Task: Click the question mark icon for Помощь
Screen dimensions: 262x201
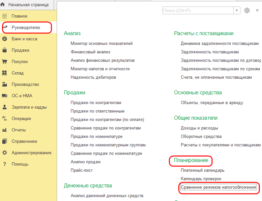Action: coord(5,164)
